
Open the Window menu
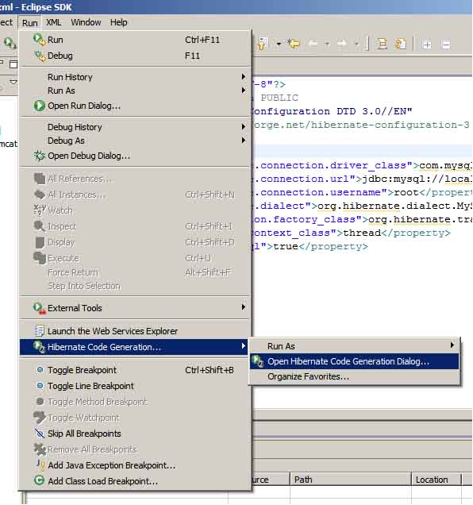point(86,22)
